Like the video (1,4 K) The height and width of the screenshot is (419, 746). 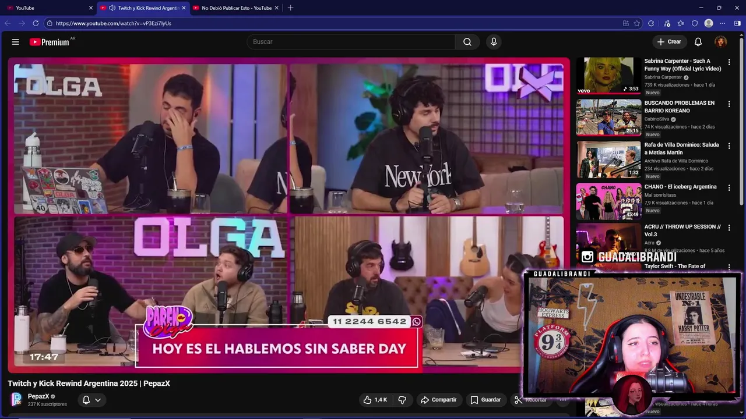click(x=375, y=400)
